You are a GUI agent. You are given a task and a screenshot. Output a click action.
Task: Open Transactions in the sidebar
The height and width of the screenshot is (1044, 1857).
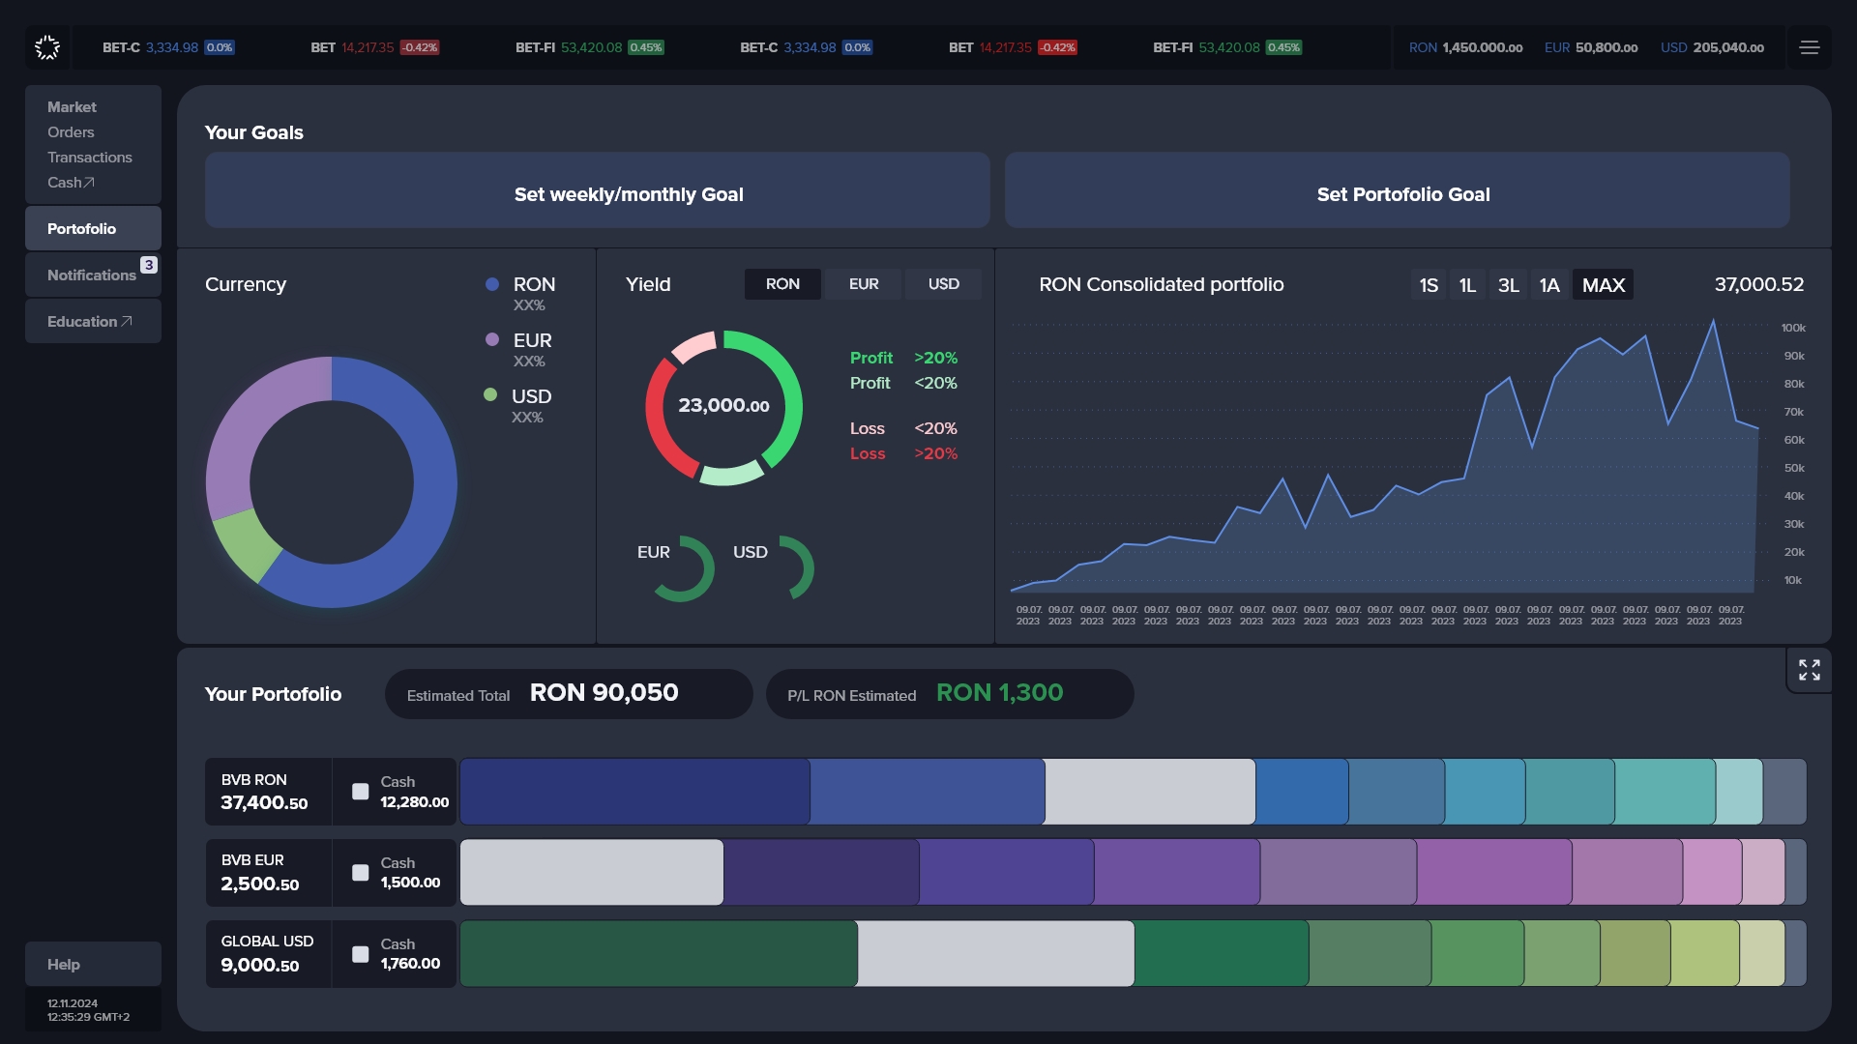pyautogui.click(x=90, y=158)
